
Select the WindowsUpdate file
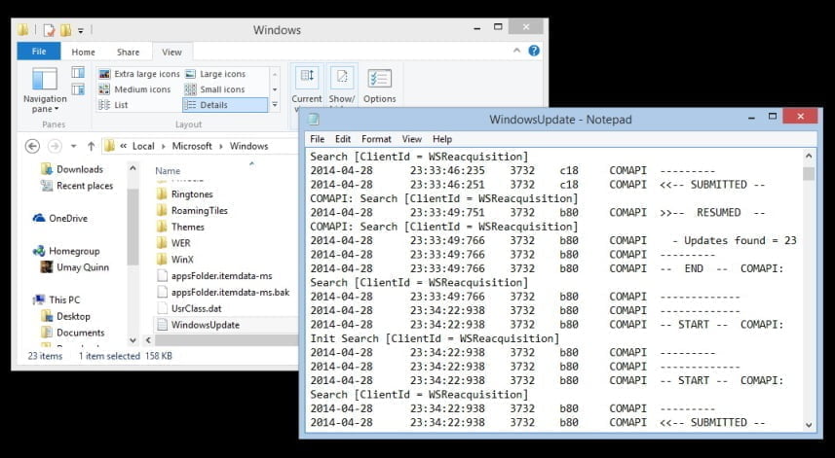point(198,325)
